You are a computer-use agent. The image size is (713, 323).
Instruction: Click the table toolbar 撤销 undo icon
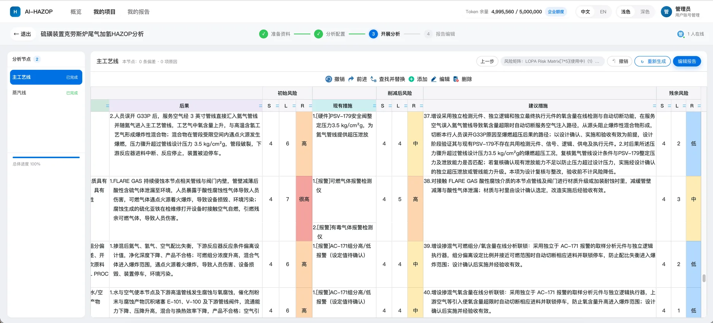tap(328, 79)
